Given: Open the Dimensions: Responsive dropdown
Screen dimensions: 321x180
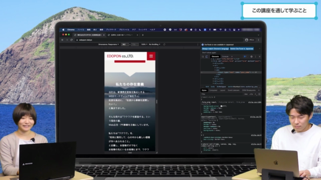Looking at the screenshot, I should click(x=108, y=44).
